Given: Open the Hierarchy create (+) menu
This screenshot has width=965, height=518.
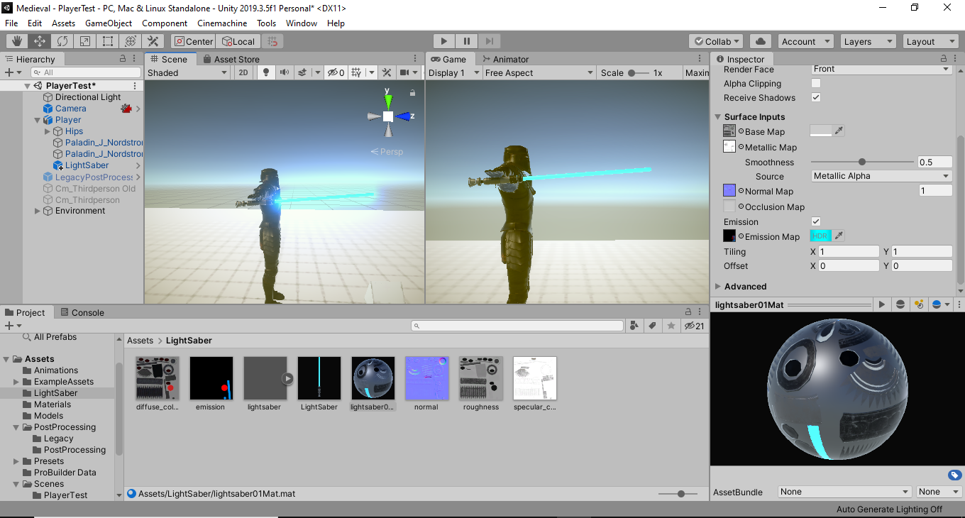Looking at the screenshot, I should [x=13, y=72].
